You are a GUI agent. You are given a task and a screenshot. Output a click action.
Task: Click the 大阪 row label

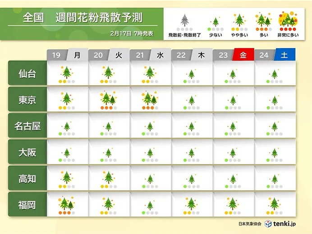click(x=28, y=152)
